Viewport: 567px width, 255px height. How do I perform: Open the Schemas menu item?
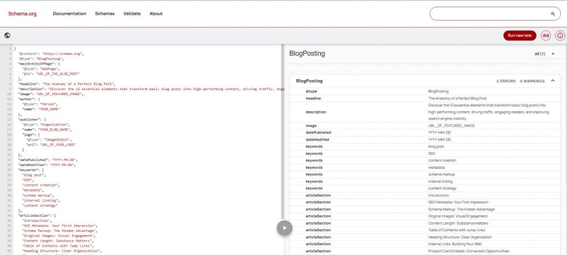105,14
